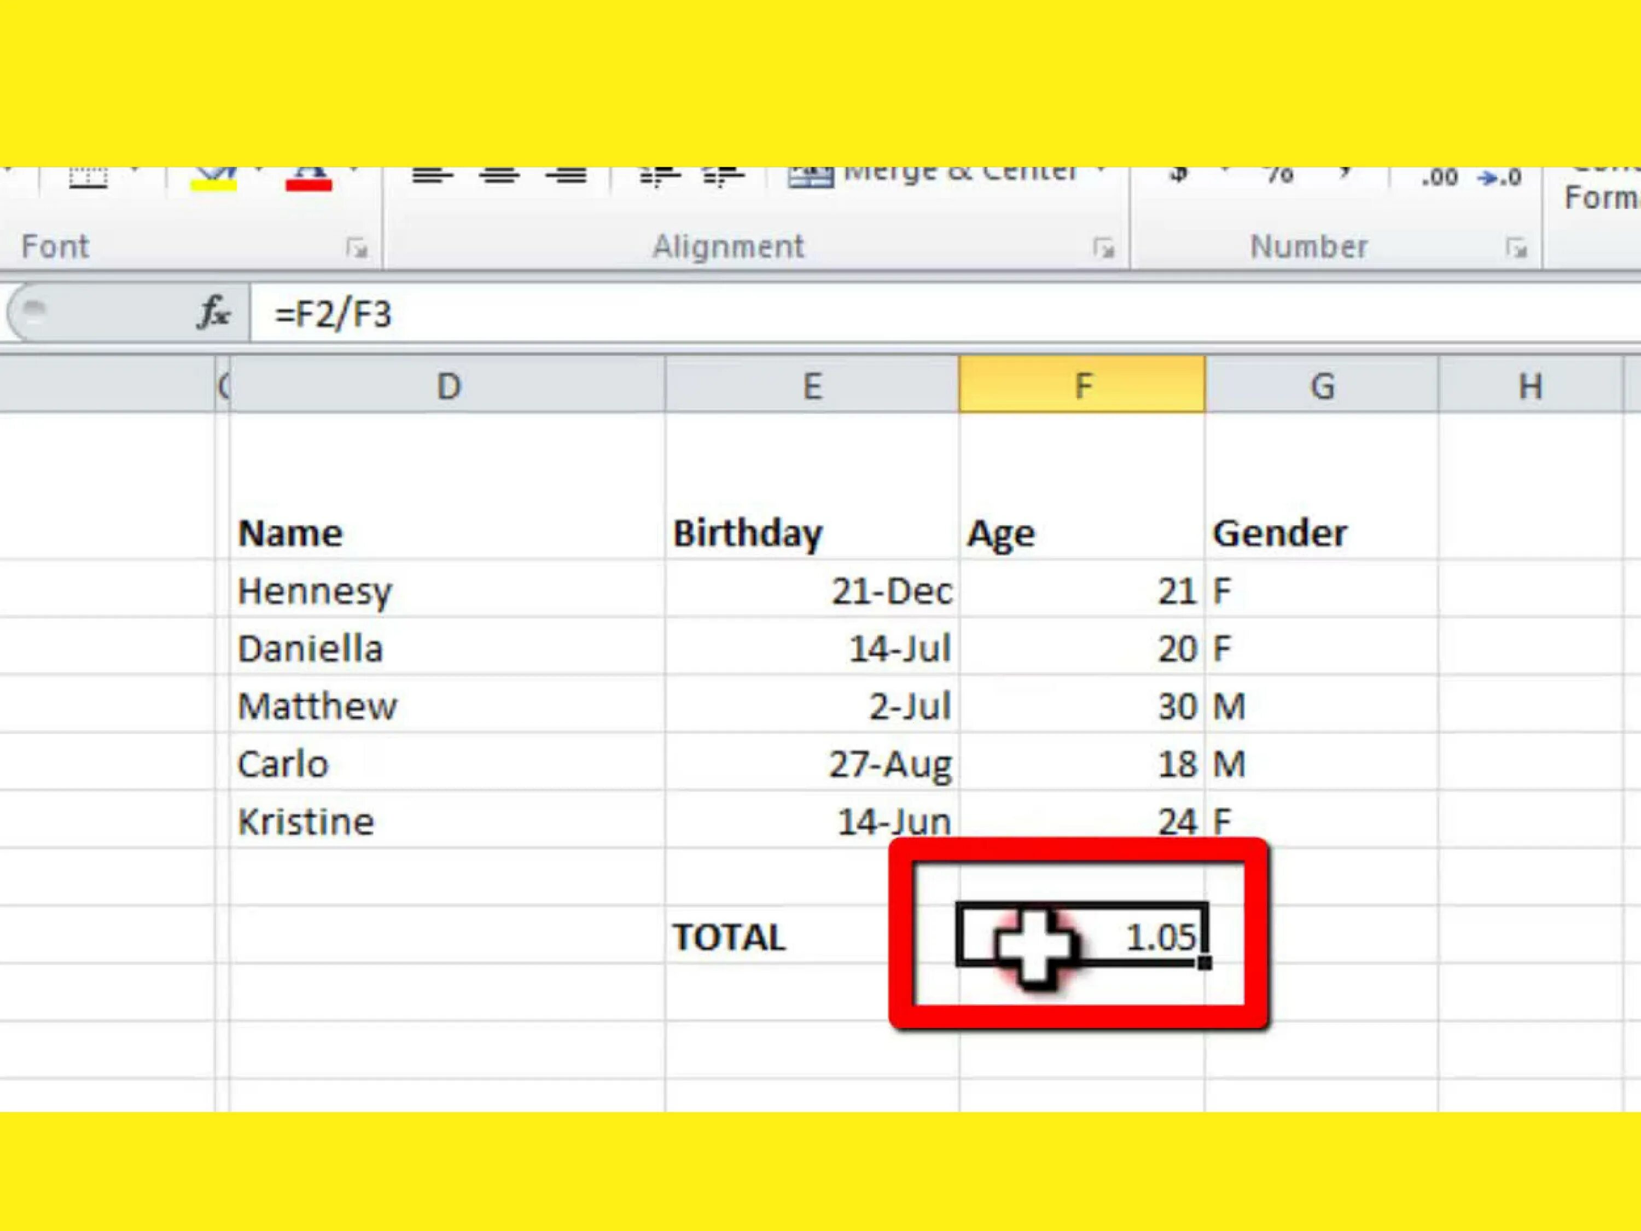
Task: Select column F header
Action: coord(1083,386)
